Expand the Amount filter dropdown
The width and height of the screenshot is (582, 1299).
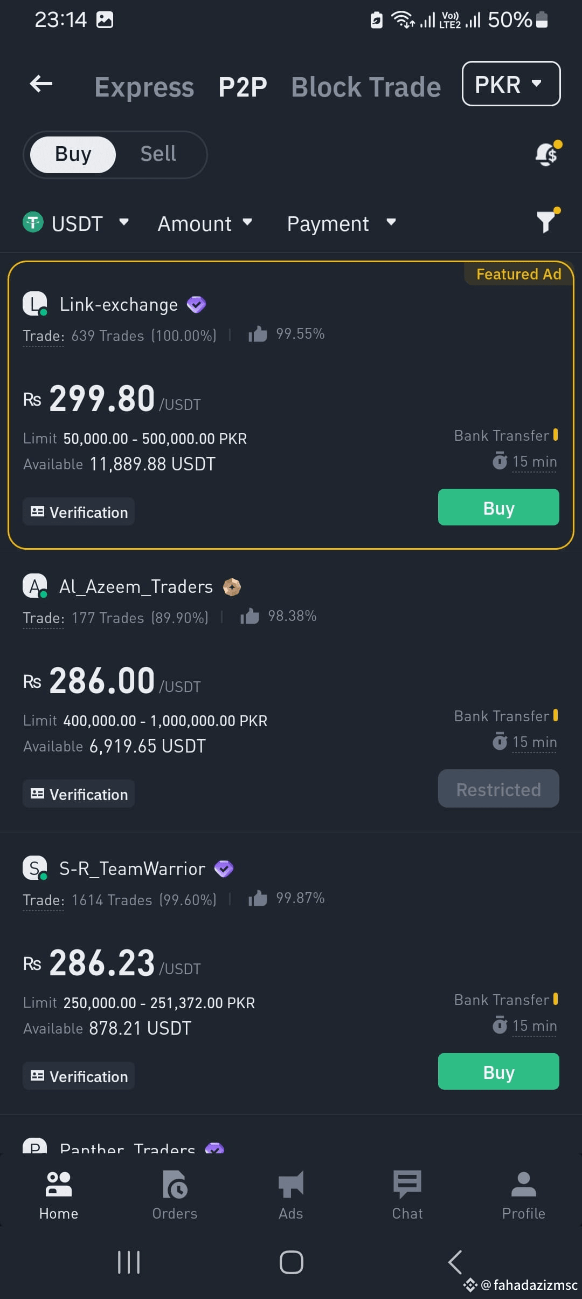205,223
